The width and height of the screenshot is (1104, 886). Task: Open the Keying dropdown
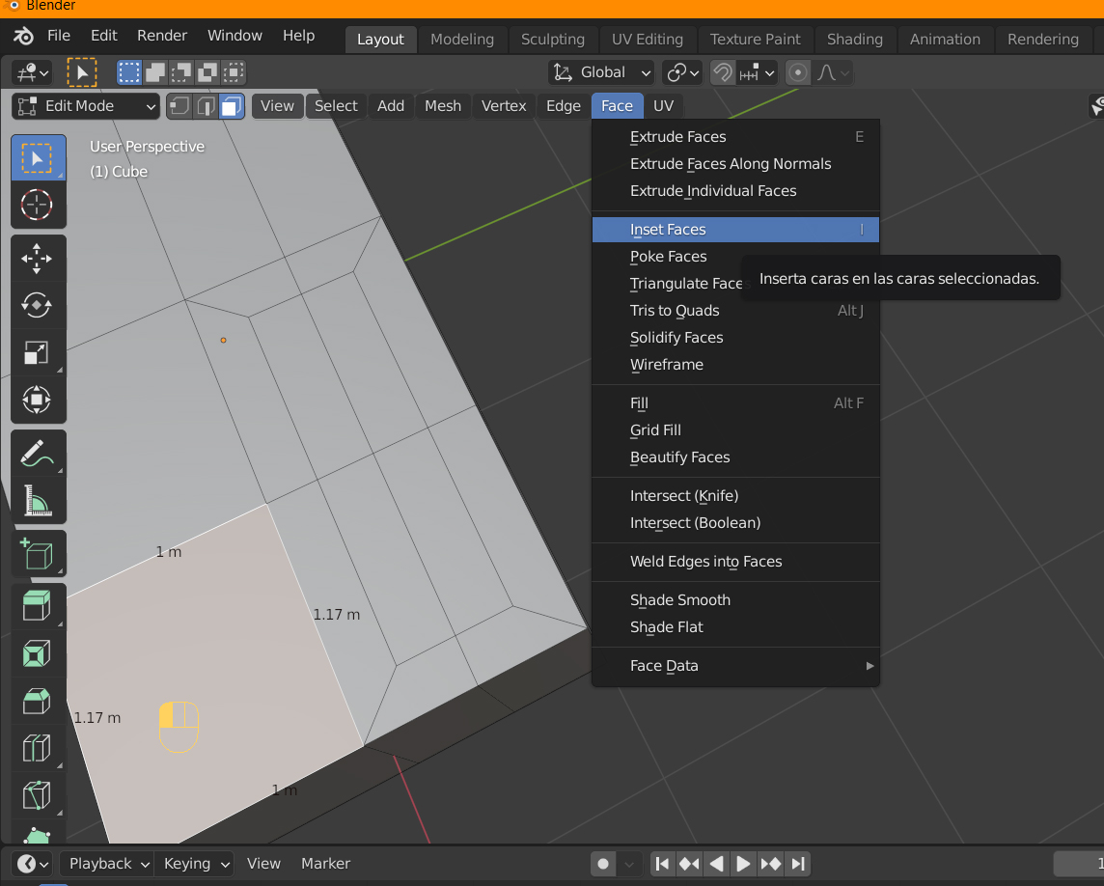click(x=194, y=864)
